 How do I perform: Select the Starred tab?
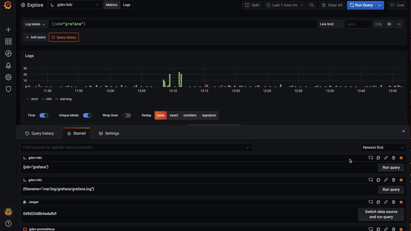pos(76,133)
